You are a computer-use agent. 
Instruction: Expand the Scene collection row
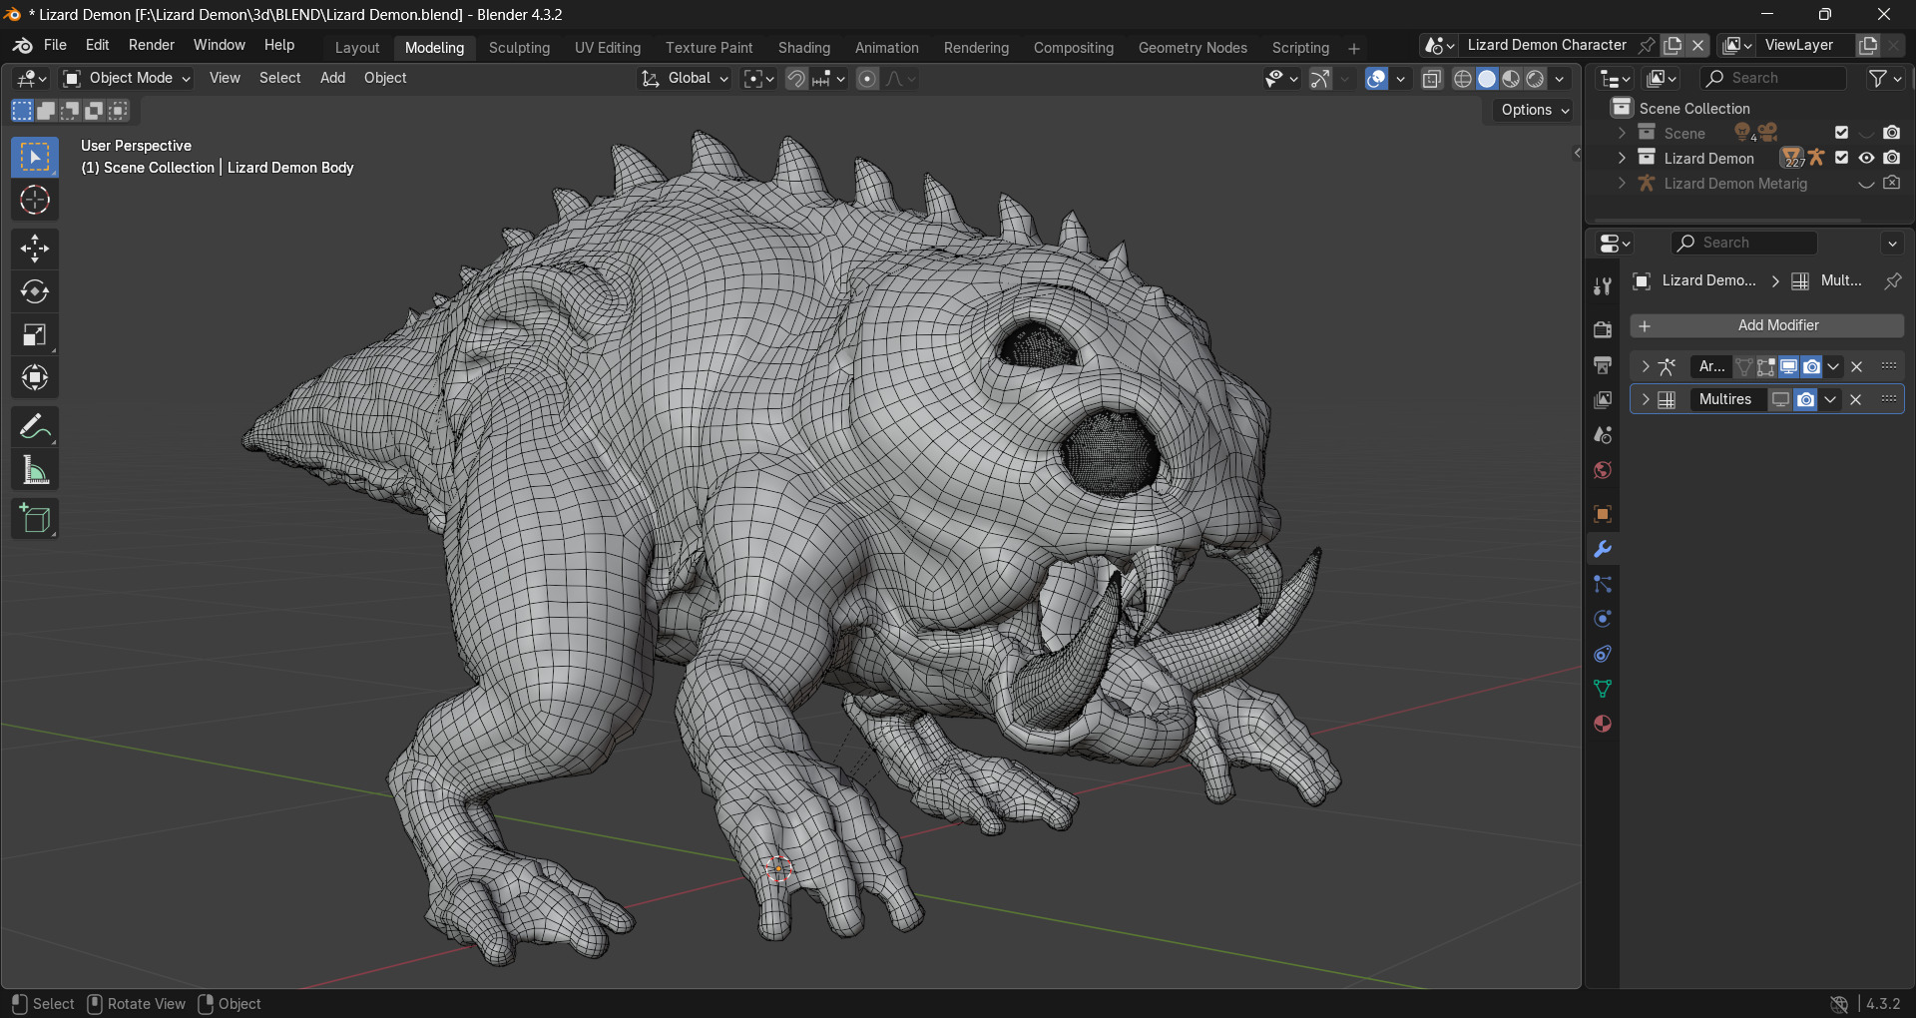click(x=1622, y=133)
